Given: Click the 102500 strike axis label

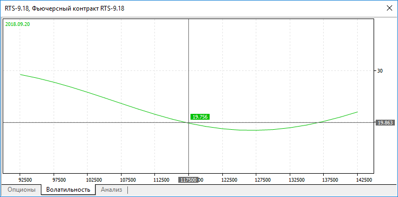Looking at the screenshot, I should pyautogui.click(x=94, y=180).
